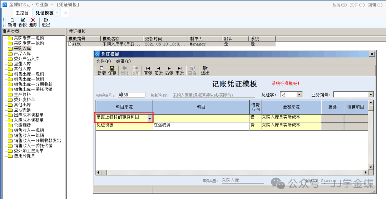386x199 pixels.
Task: Open 科目来源 dropdown in first row
Action: 150,118
